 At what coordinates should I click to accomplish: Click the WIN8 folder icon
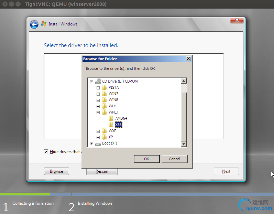click(x=104, y=100)
